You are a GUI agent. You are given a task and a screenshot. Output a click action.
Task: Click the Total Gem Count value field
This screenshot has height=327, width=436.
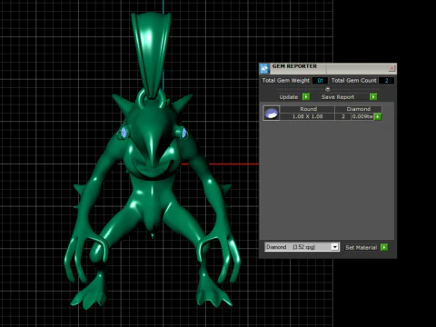(x=386, y=81)
